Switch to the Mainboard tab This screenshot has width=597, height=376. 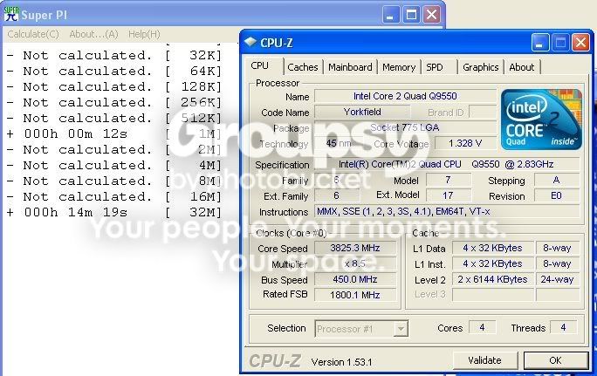pos(350,67)
